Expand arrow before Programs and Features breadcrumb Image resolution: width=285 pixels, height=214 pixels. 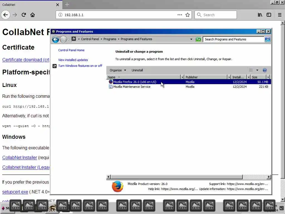point(119,39)
